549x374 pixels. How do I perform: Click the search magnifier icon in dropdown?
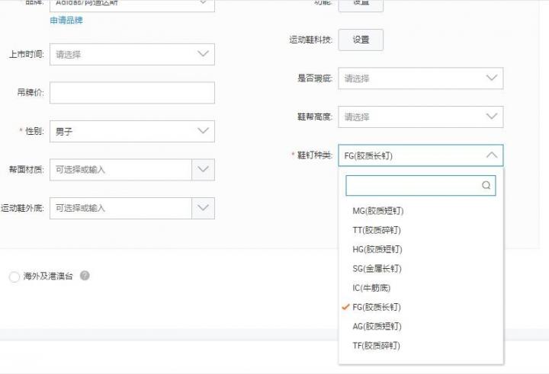486,185
